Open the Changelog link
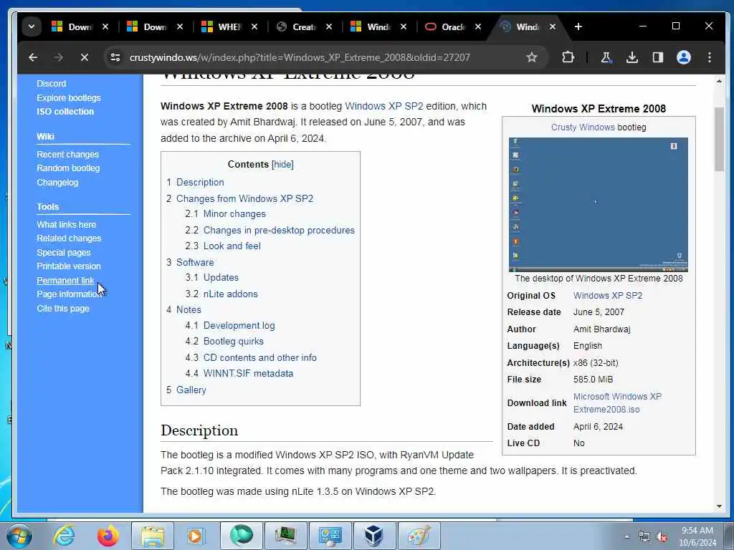Screen dimensions: 734x550 pyautogui.click(x=57, y=183)
